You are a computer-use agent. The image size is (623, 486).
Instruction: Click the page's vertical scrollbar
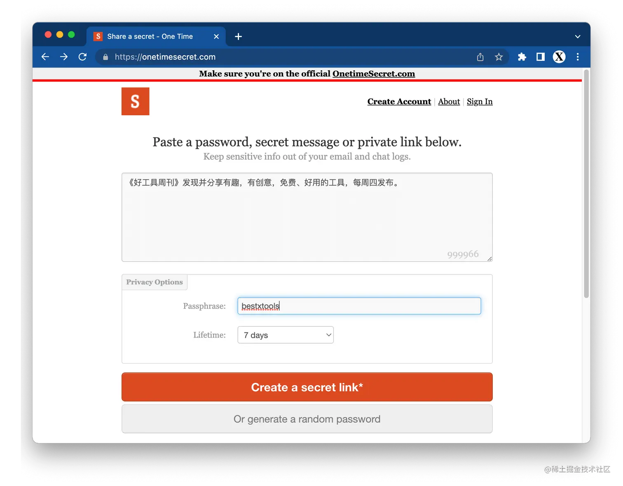pyautogui.click(x=586, y=184)
